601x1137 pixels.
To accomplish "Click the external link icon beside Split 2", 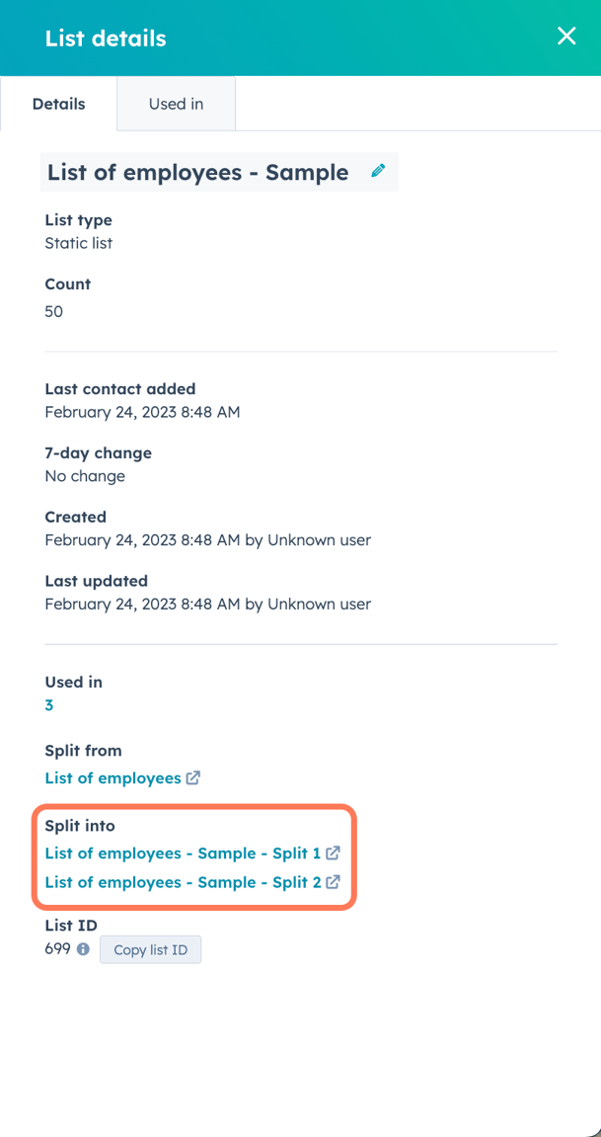I will point(334,882).
